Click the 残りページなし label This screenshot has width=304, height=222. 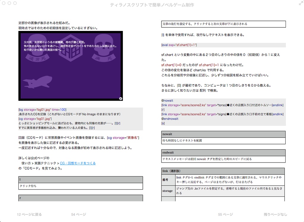pyautogui.click(x=275, y=215)
